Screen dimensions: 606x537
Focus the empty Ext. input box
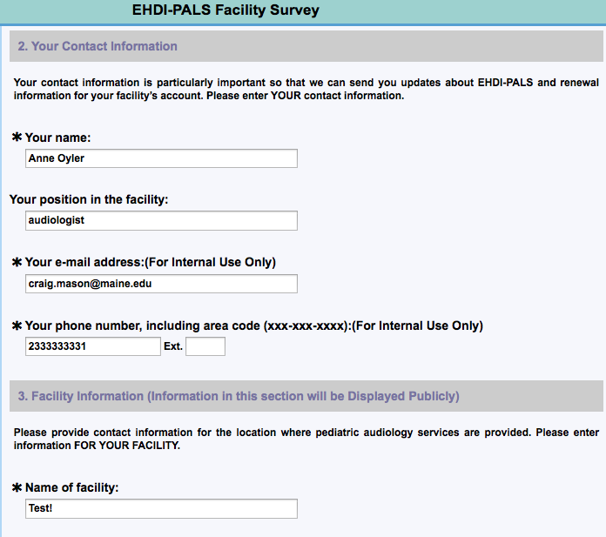pyautogui.click(x=205, y=346)
